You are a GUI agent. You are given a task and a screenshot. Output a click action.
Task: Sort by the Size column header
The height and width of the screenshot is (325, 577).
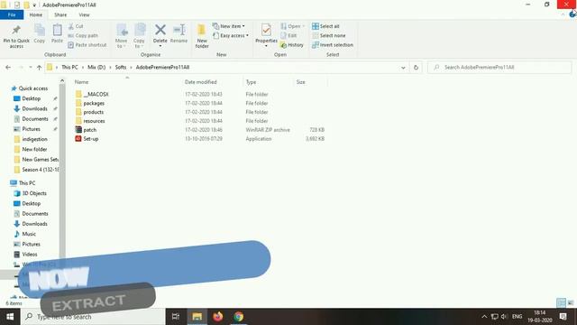click(x=300, y=82)
